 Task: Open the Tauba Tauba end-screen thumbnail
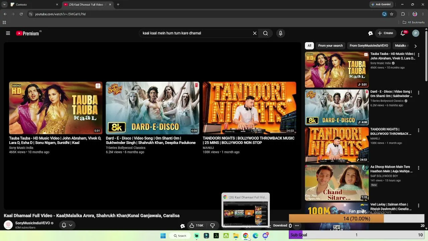click(56, 108)
